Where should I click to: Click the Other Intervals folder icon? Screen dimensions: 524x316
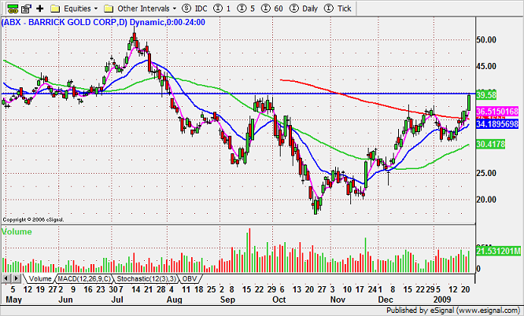(x=109, y=9)
